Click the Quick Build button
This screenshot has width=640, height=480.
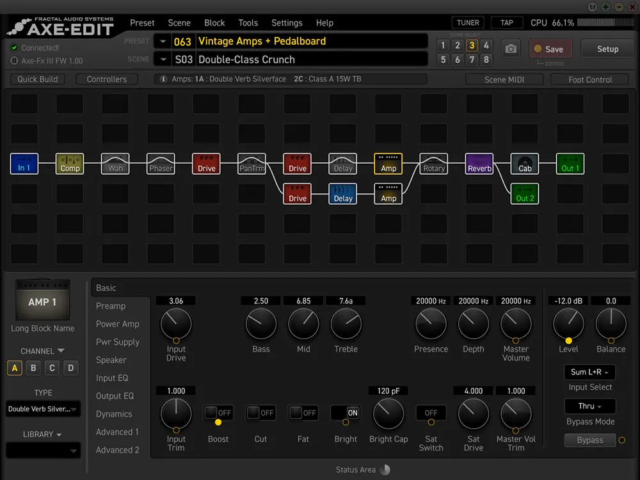coord(38,79)
